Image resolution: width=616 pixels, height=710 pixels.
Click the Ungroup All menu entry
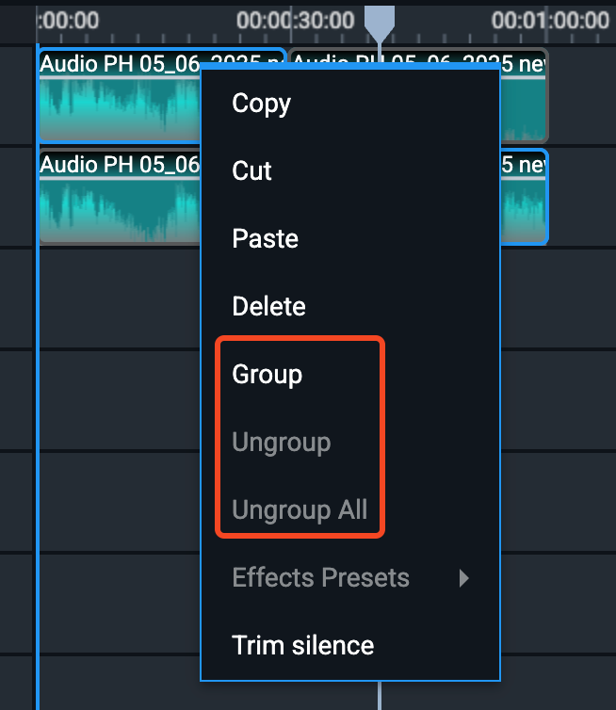click(x=300, y=509)
